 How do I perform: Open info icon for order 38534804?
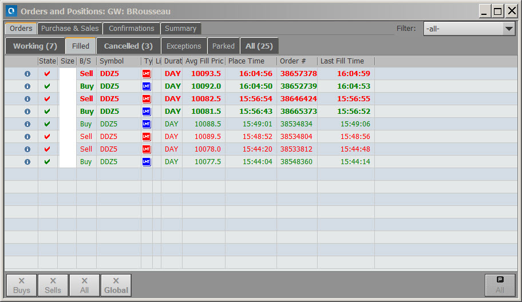tap(27, 137)
